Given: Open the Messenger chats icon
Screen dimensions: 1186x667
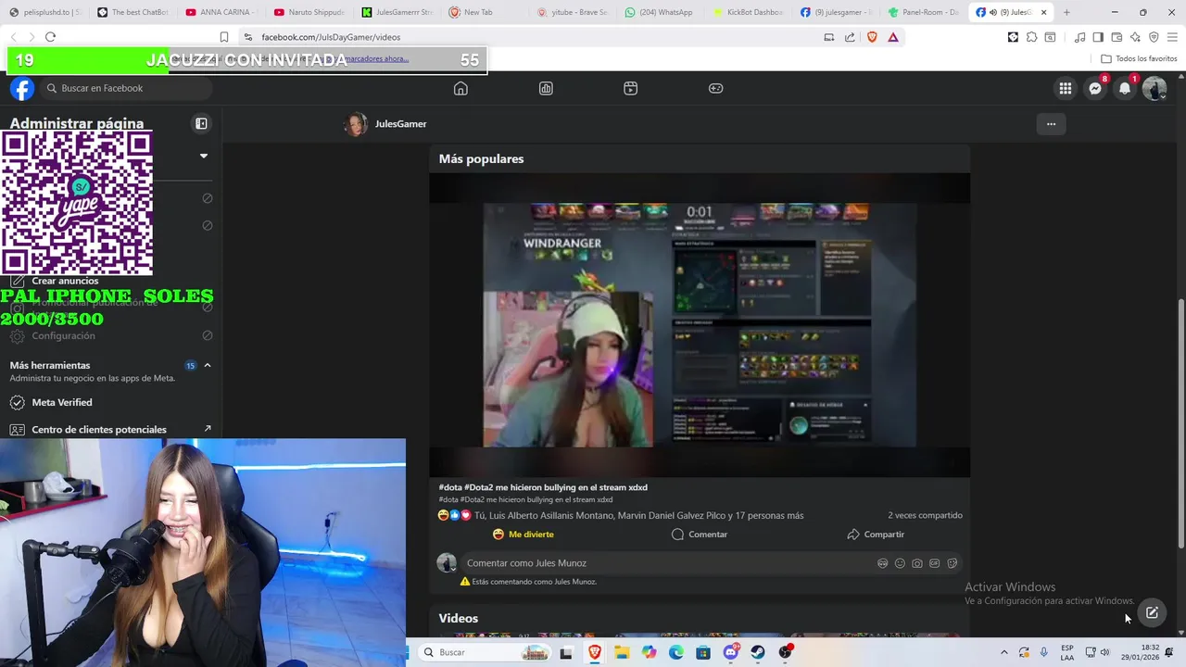Looking at the screenshot, I should pos(1095,88).
